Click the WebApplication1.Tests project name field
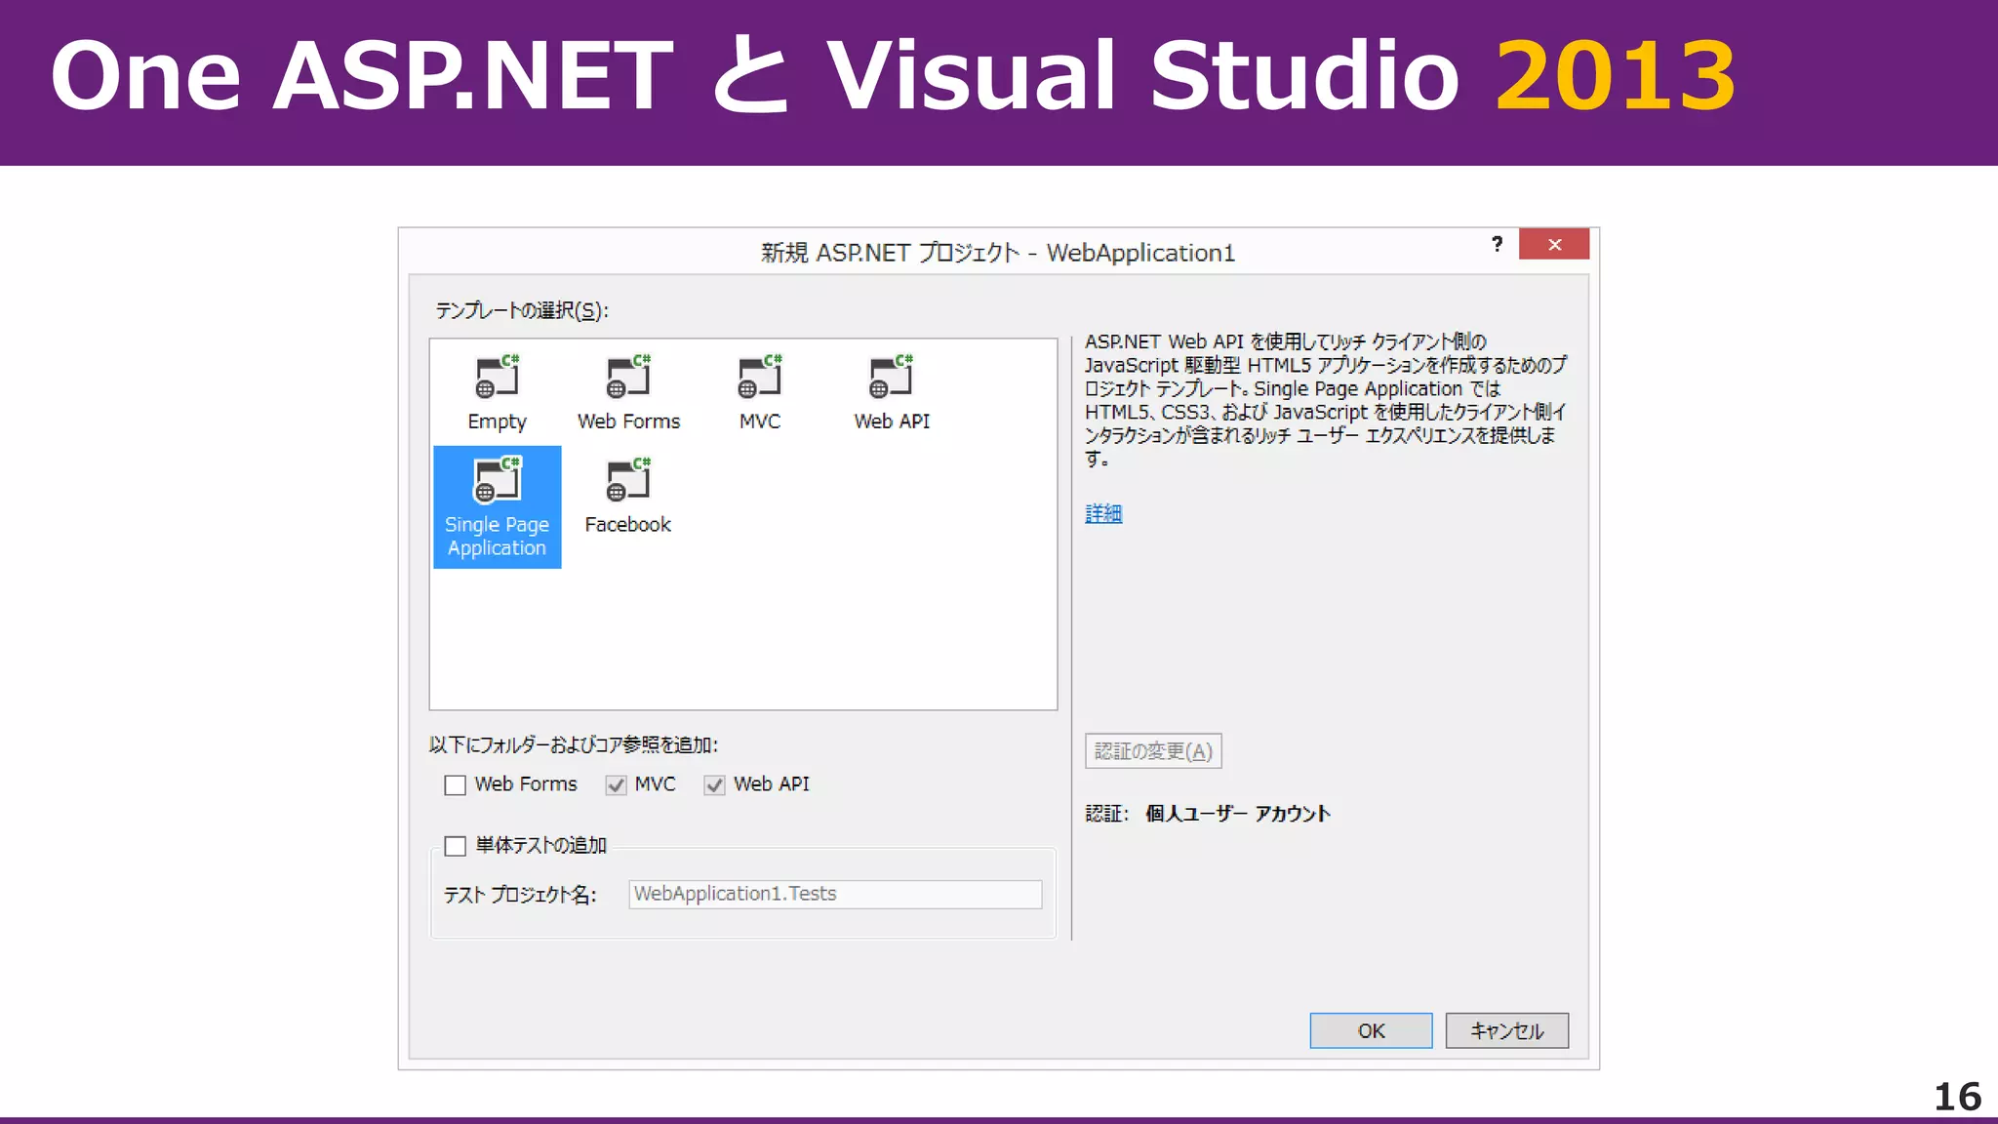Screen dimensions: 1998x1124 [835, 894]
